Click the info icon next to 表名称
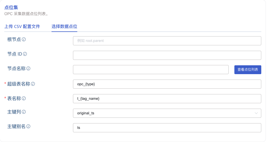The width and height of the screenshot is (267, 142). pos(24,98)
